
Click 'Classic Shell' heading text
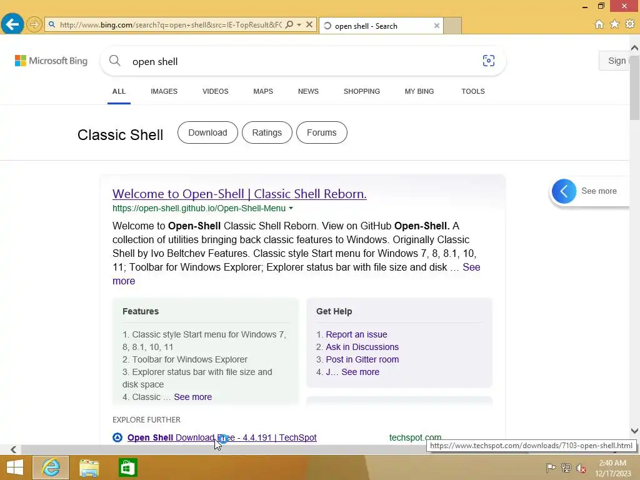tap(121, 135)
